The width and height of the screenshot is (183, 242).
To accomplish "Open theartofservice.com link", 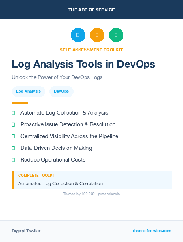I will click(152, 231).
